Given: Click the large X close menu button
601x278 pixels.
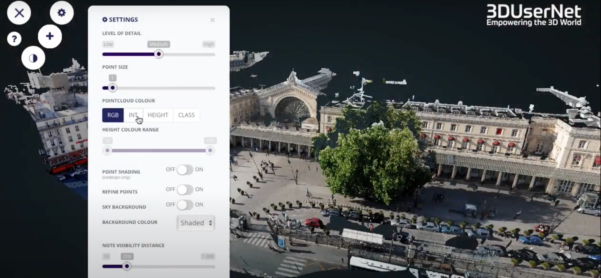Looking at the screenshot, I should 19,13.
